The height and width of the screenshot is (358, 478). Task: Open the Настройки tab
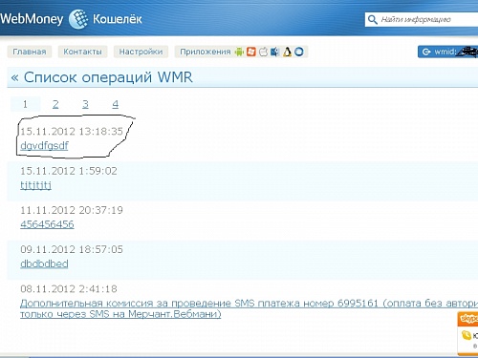coord(141,52)
